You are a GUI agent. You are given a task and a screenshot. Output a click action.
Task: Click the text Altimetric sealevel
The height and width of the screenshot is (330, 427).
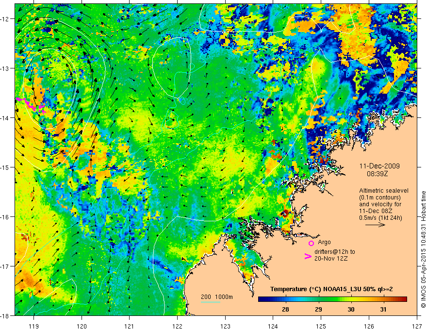(384, 191)
